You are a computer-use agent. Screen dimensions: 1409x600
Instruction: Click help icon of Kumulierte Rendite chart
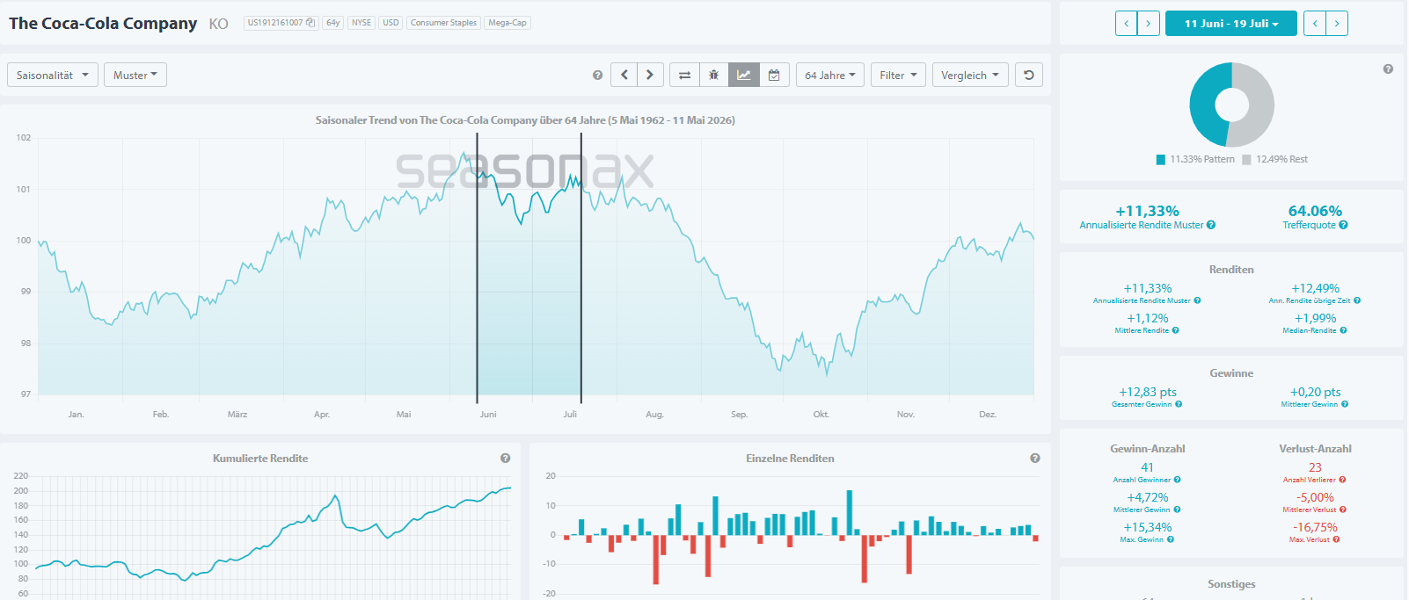pos(506,458)
